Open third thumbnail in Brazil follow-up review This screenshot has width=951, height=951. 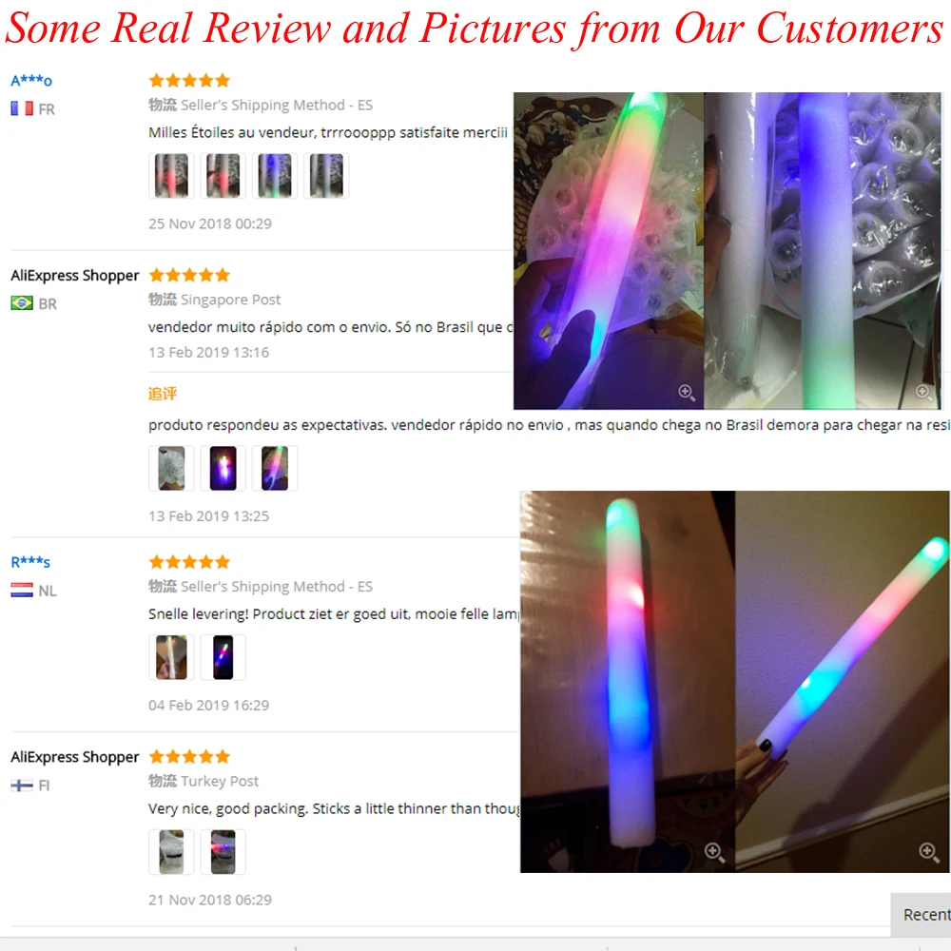[275, 468]
